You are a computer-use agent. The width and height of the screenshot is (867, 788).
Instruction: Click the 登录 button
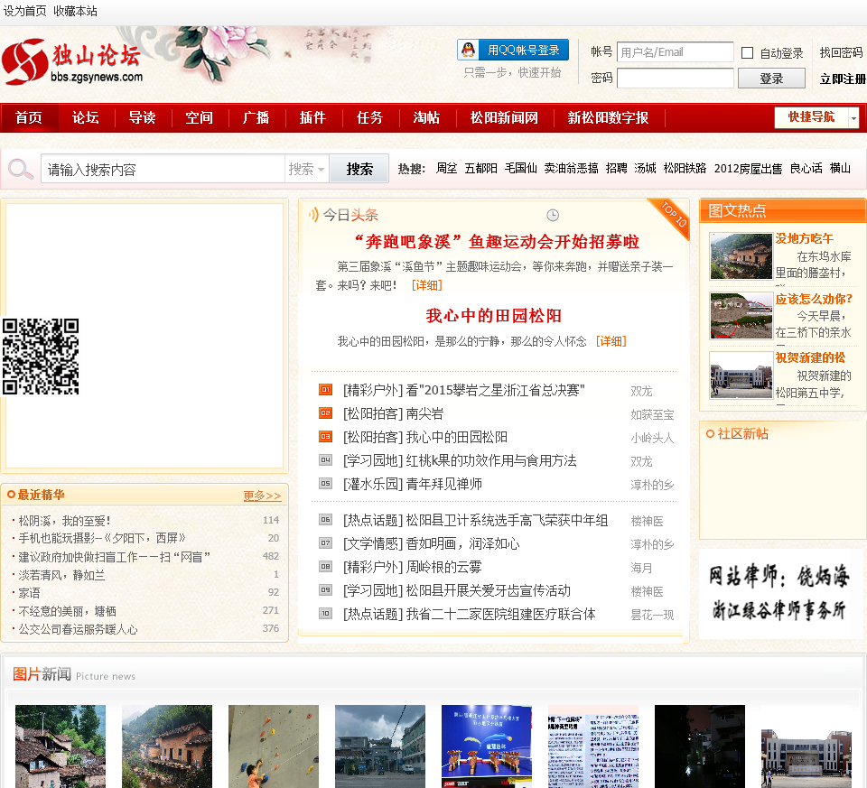[771, 79]
